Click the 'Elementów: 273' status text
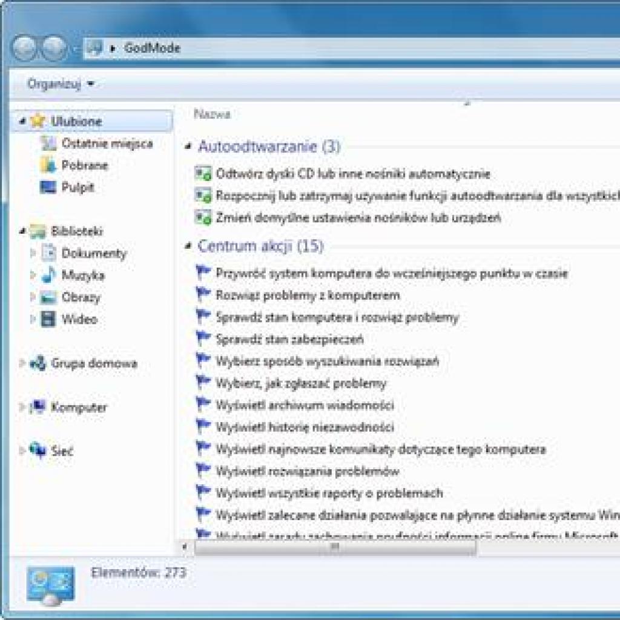Image resolution: width=620 pixels, height=620 pixels. pos(139,573)
